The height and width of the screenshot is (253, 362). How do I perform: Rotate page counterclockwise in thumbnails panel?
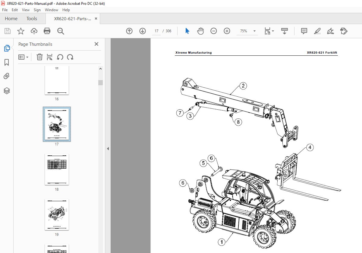(60, 57)
